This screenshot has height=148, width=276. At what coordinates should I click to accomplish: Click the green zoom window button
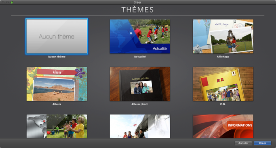[11, 2]
